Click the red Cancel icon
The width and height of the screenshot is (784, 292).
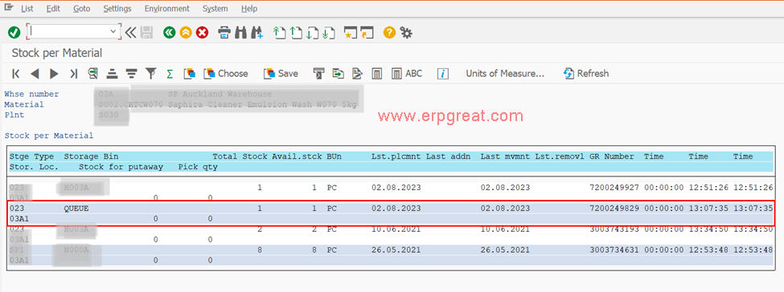click(x=202, y=33)
